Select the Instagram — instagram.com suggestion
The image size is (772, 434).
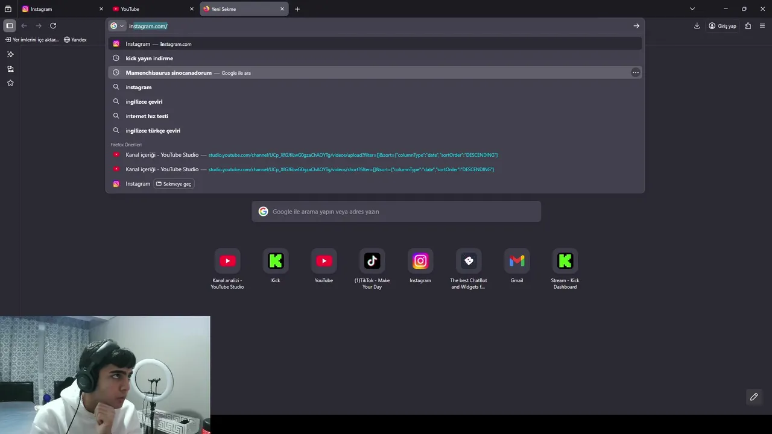pyautogui.click(x=375, y=44)
